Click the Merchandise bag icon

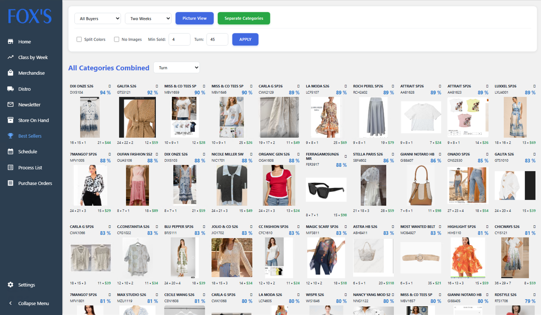(x=11, y=73)
